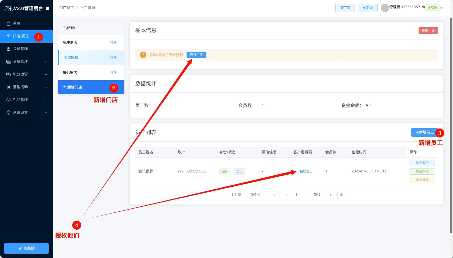Click the gear icon for 系统设置
This screenshot has width=453, height=258.
click(x=8, y=113)
